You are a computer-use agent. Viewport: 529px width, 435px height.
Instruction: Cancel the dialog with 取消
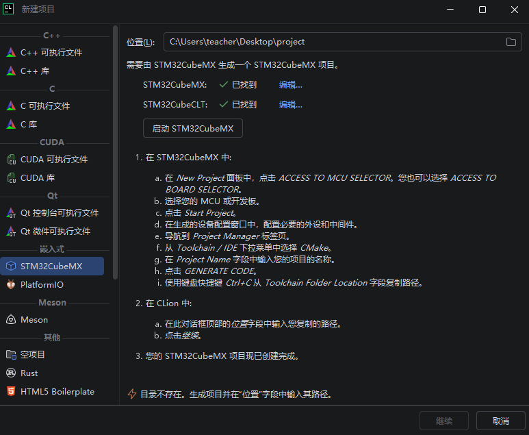[x=501, y=421]
